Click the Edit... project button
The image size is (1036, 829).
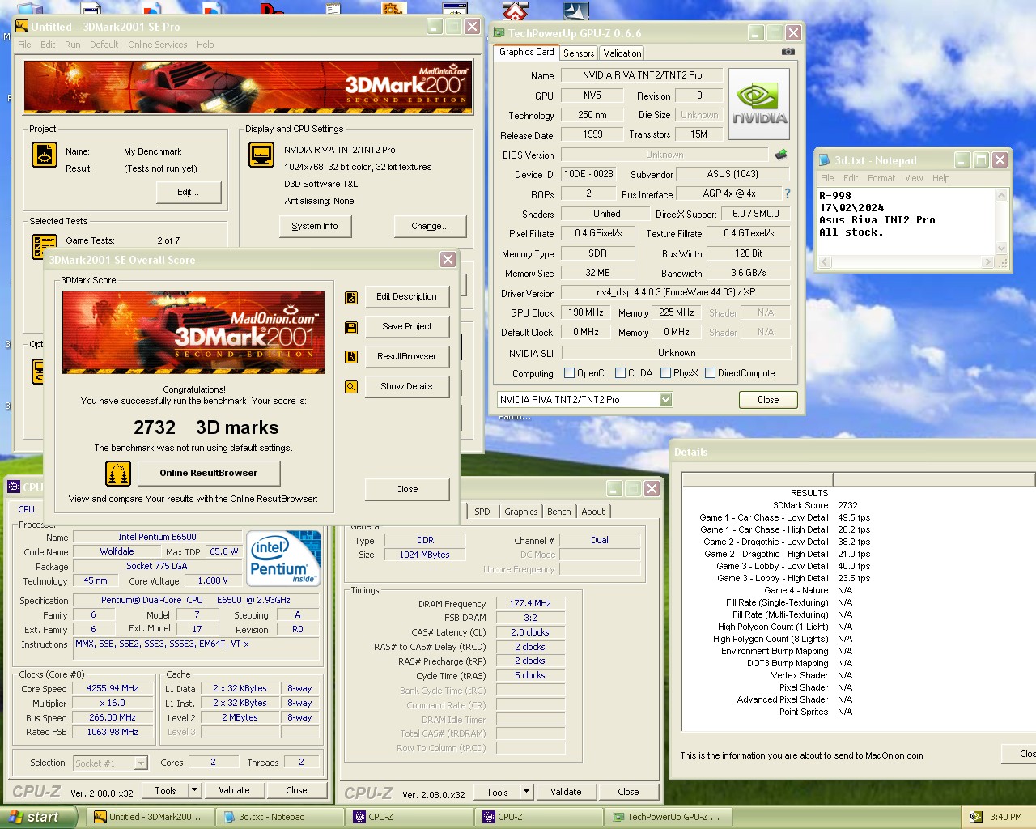pyautogui.click(x=188, y=192)
